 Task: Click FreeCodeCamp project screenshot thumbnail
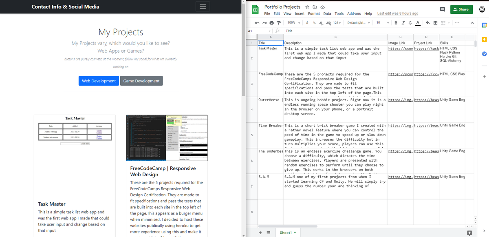click(x=167, y=139)
